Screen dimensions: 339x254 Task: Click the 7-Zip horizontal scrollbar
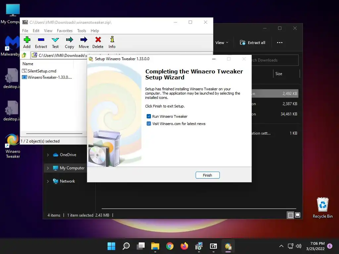click(54, 134)
